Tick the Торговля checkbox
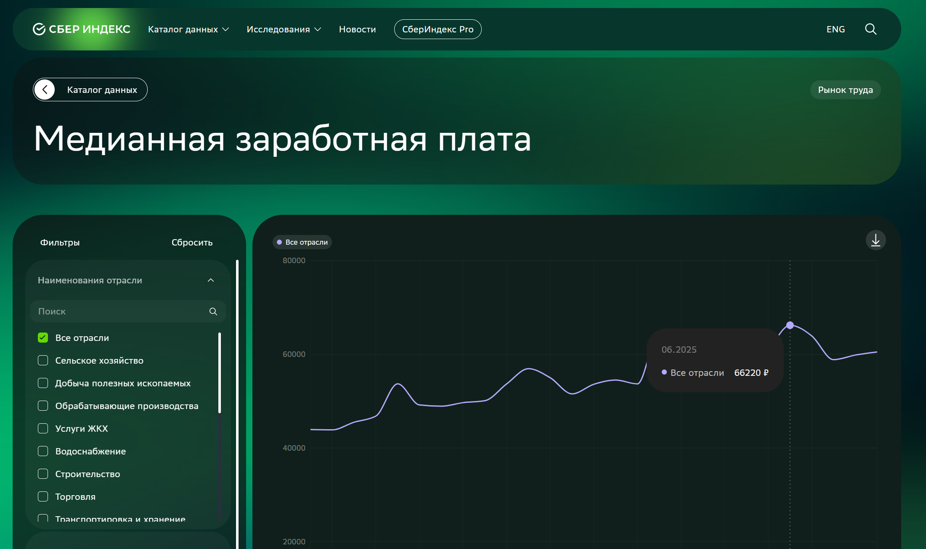926x549 pixels. (43, 497)
